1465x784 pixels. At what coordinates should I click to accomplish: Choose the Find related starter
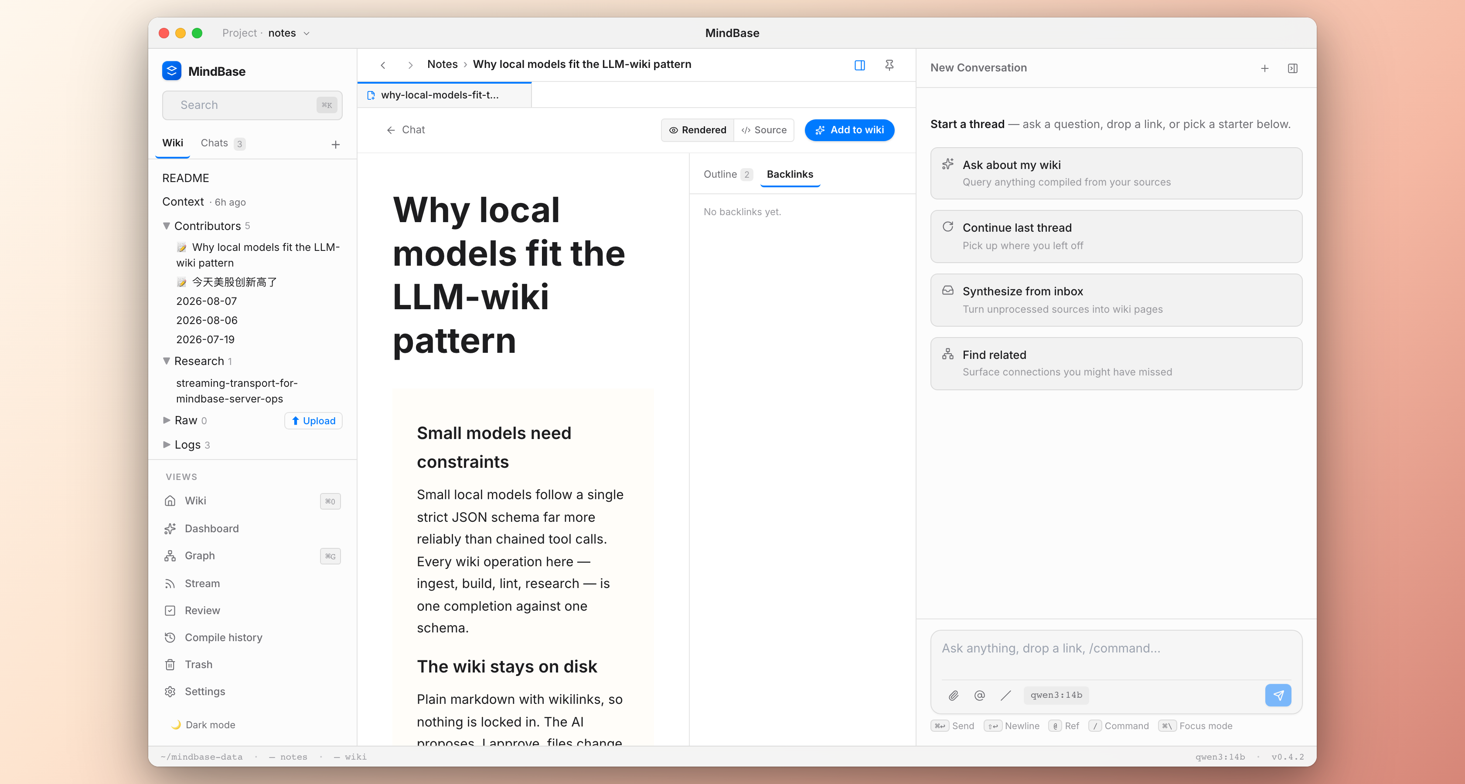(x=1116, y=364)
